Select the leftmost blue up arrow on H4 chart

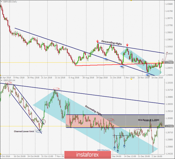114,148
